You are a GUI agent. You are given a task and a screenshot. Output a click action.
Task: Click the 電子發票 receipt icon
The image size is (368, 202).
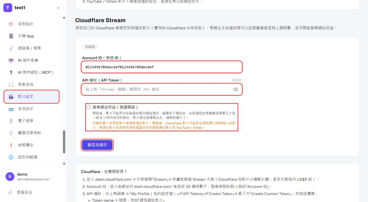pyautogui.click(x=11, y=121)
